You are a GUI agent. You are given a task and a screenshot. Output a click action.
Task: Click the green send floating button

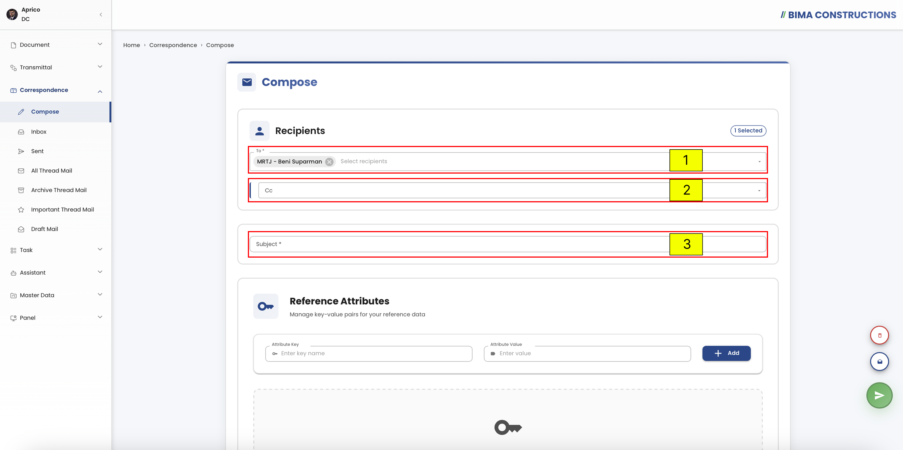point(879,395)
